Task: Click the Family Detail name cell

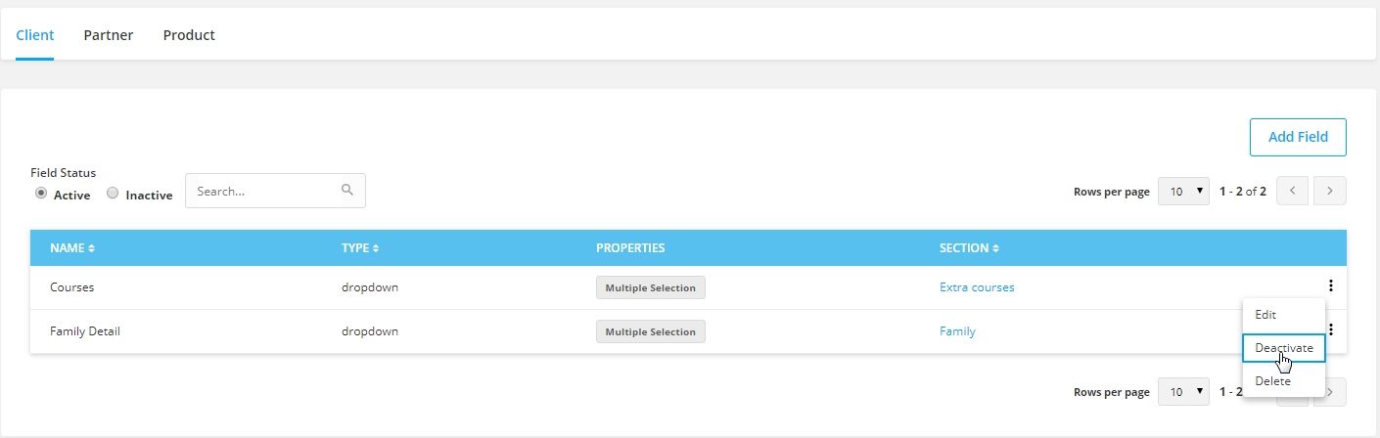Action: pos(85,331)
